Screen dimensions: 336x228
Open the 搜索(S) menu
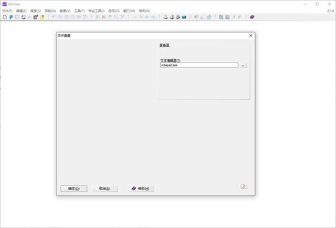point(36,10)
